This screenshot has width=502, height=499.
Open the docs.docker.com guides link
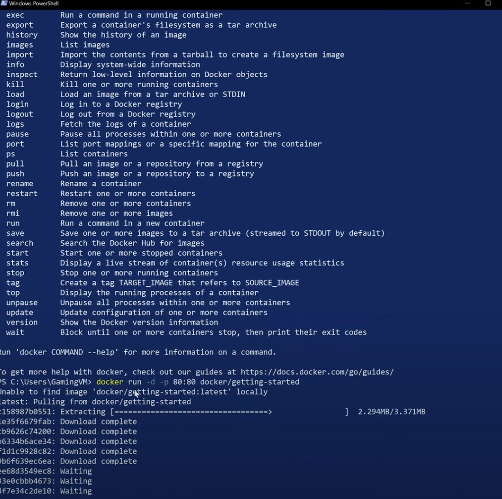318,372
